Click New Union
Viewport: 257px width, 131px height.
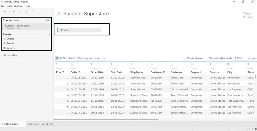click(x=12, y=55)
